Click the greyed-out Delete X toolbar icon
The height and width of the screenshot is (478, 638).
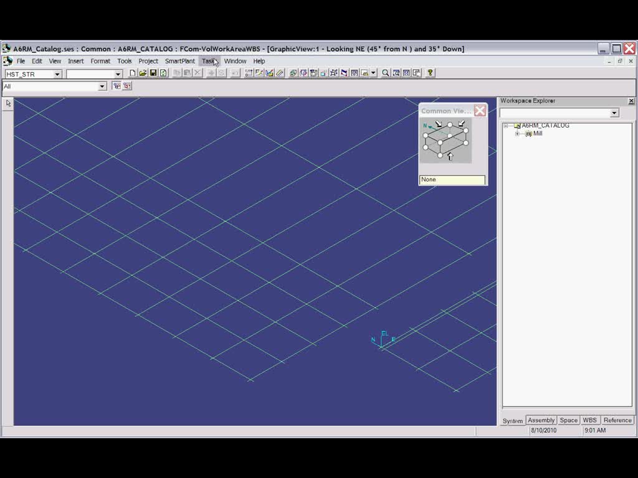(198, 73)
